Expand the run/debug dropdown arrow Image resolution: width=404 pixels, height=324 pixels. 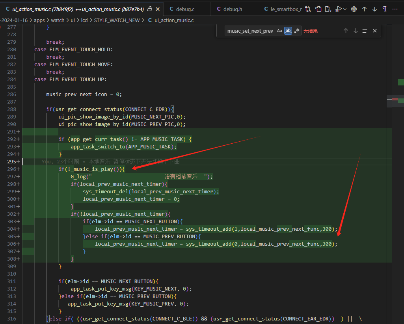coord(345,9)
